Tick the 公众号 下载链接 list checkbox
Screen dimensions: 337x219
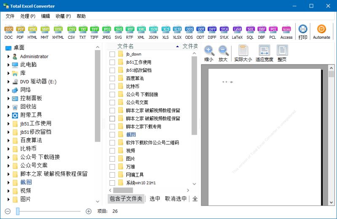[112, 94]
